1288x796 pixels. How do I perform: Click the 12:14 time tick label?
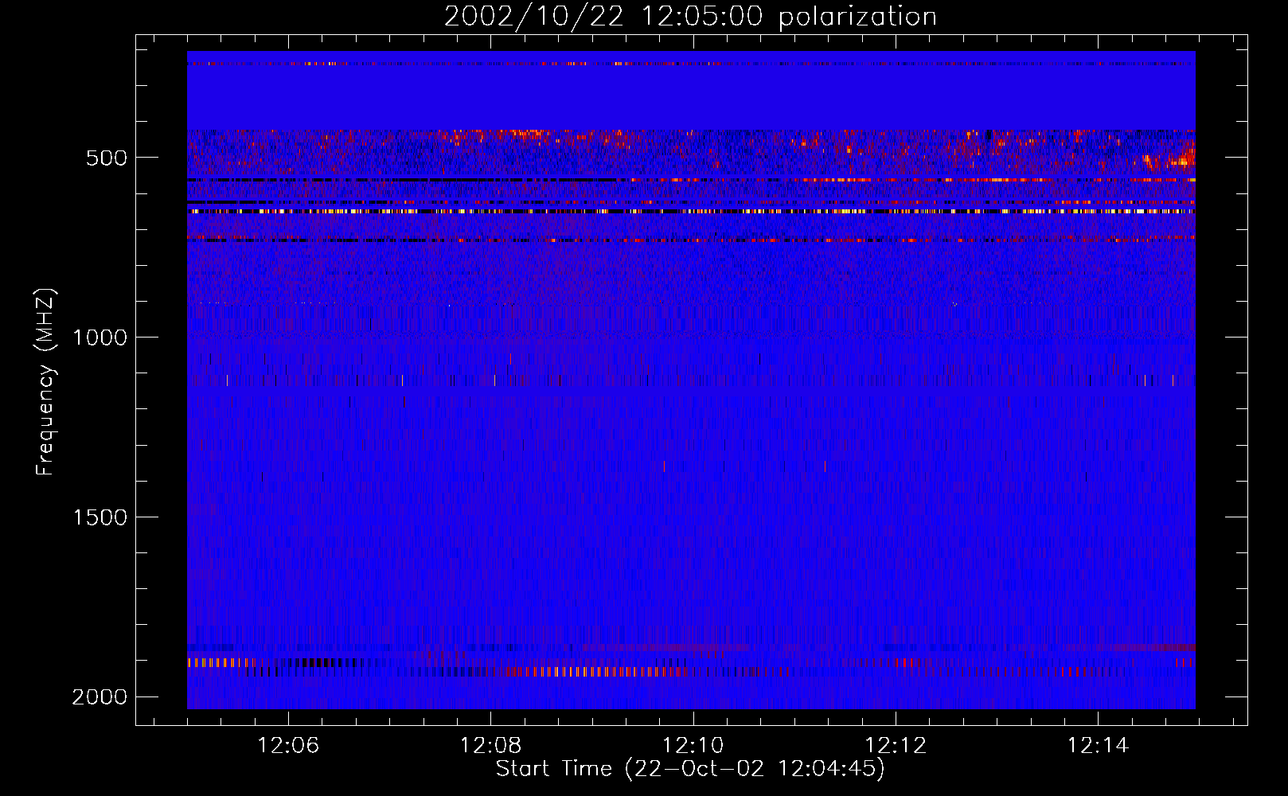(1098, 746)
